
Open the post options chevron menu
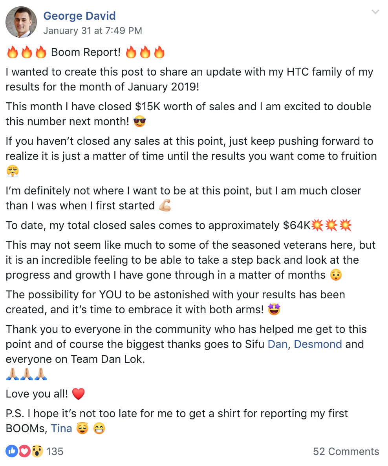click(375, 12)
